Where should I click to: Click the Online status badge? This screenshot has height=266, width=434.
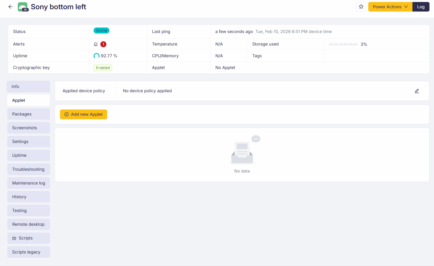point(101,30)
